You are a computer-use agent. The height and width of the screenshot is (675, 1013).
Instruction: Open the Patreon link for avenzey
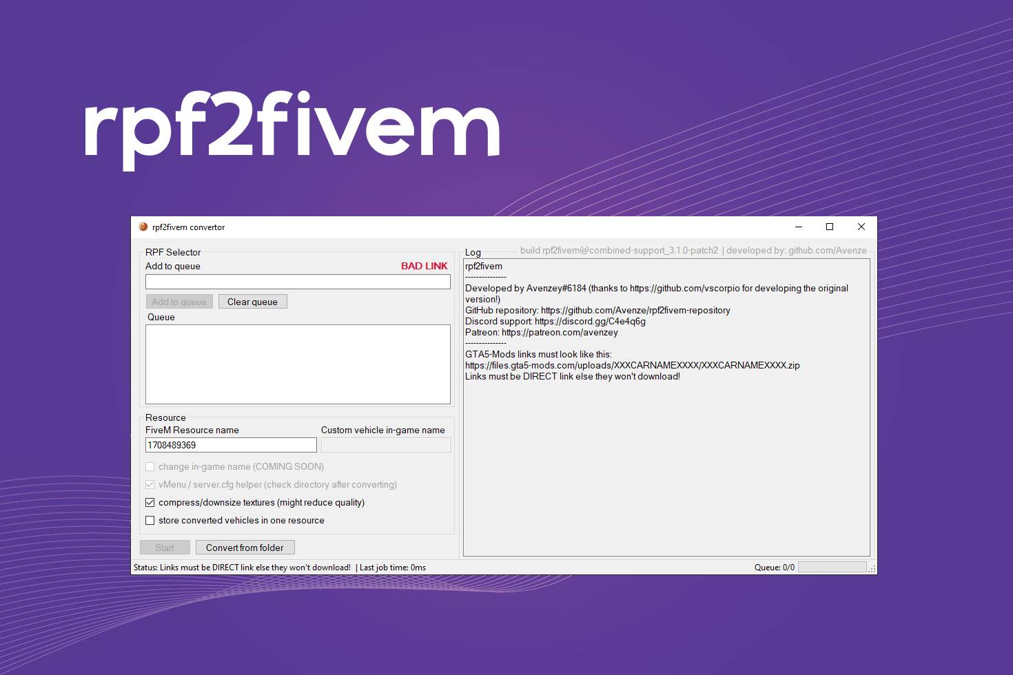click(560, 332)
